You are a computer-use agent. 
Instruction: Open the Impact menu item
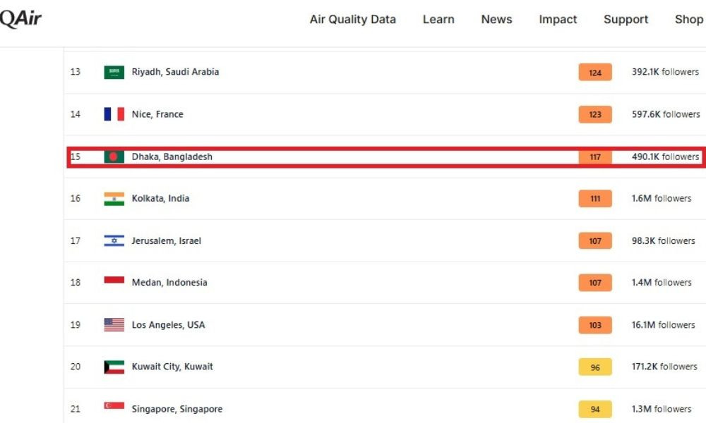click(558, 19)
